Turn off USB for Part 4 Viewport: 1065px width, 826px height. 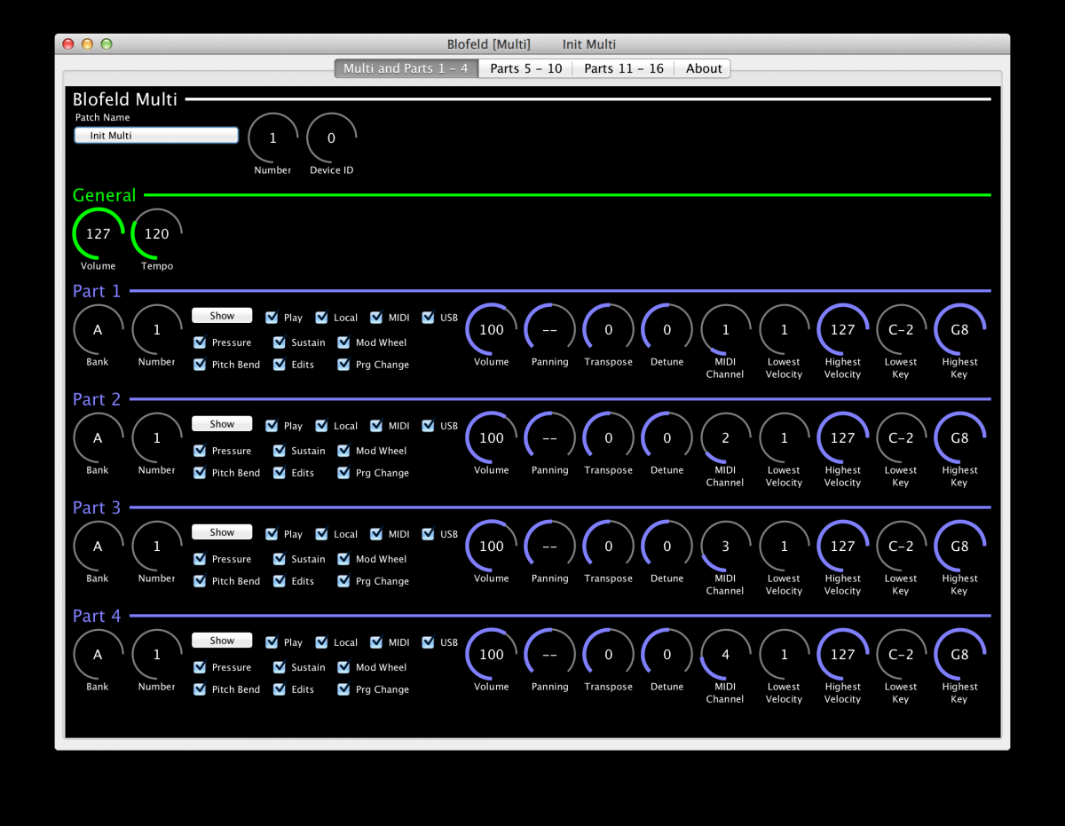(428, 642)
